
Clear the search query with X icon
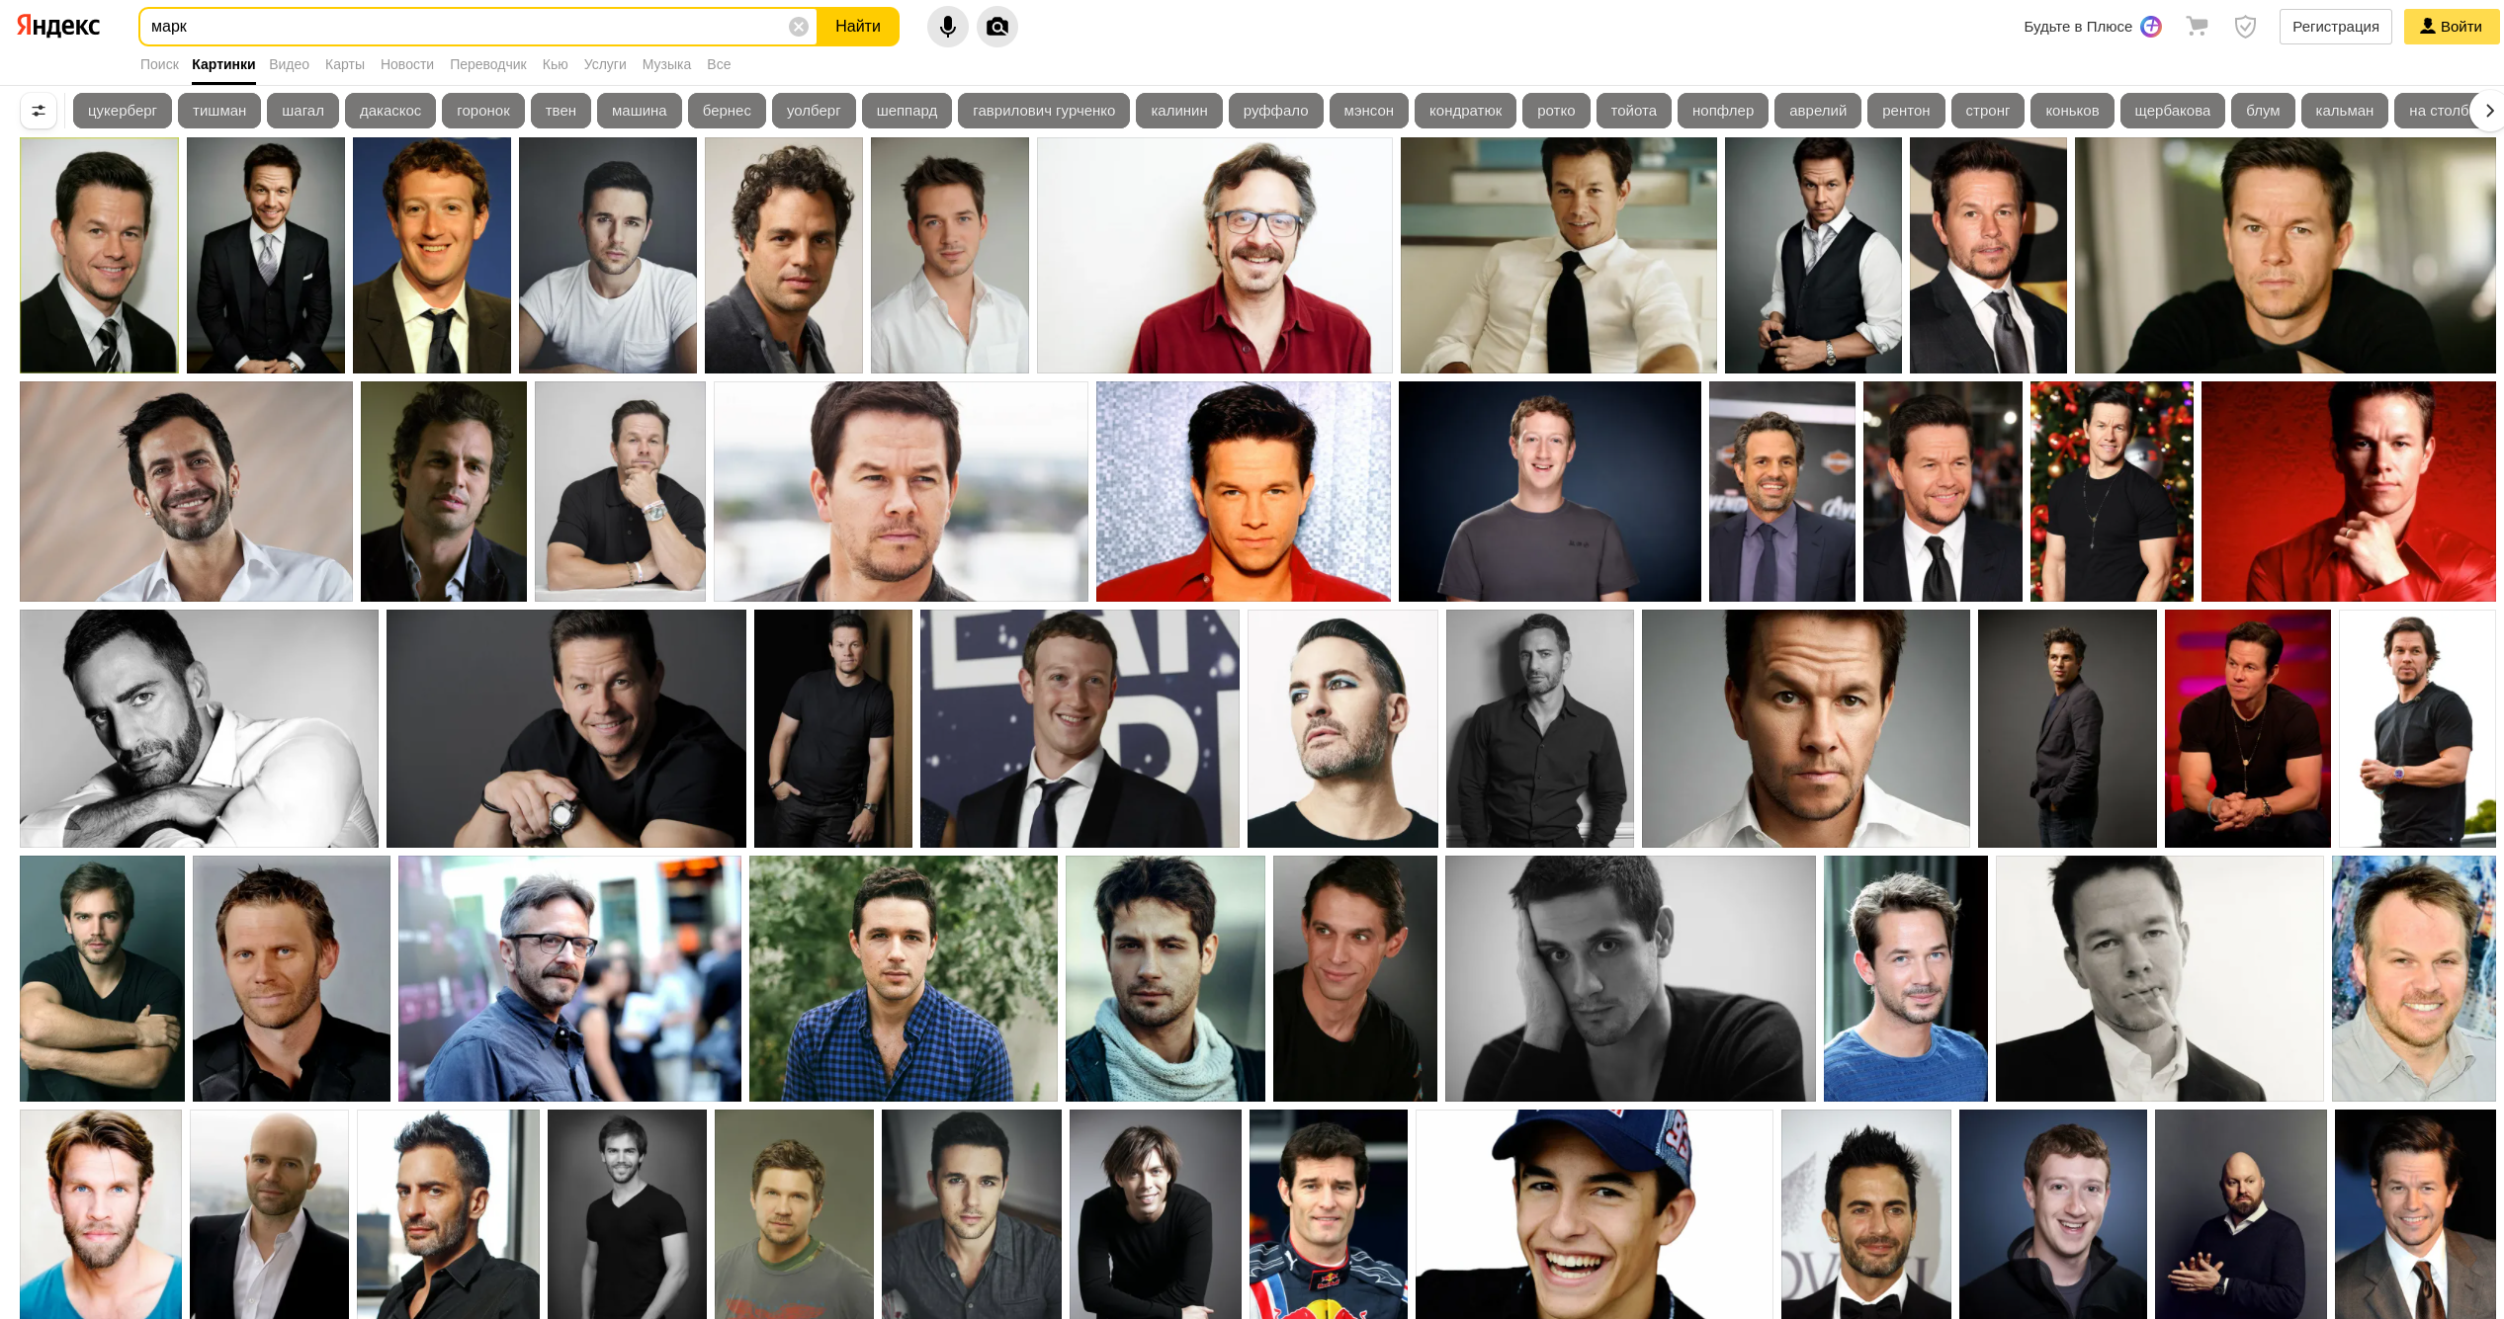pos(799,27)
